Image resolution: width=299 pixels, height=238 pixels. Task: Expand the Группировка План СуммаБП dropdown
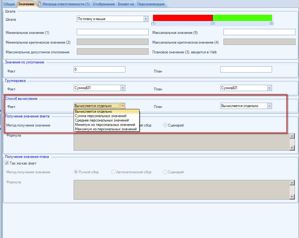(269, 88)
